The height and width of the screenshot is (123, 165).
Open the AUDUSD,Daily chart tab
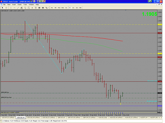103,117
